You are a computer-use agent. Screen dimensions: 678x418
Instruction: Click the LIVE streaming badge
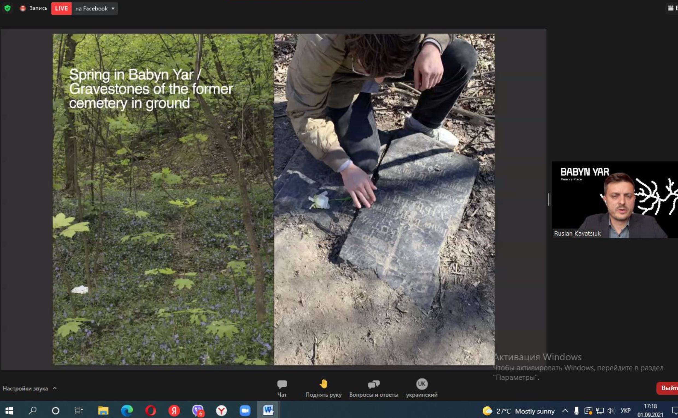tap(61, 8)
